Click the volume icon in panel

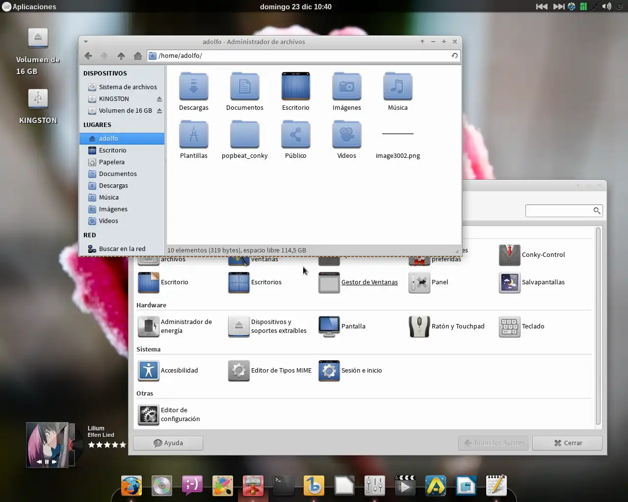(x=607, y=7)
